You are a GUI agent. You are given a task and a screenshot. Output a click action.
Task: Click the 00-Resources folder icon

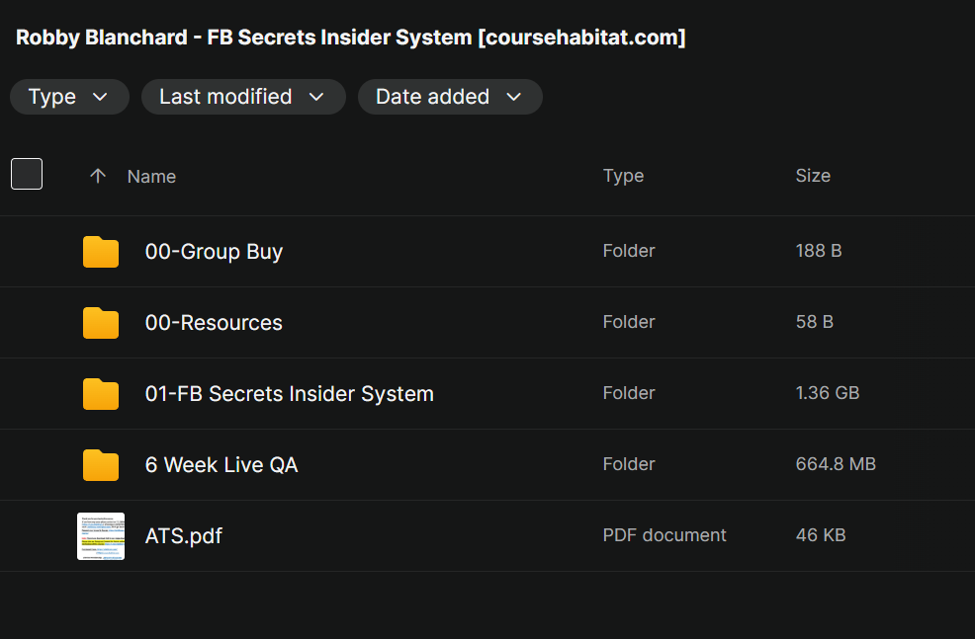[101, 322]
